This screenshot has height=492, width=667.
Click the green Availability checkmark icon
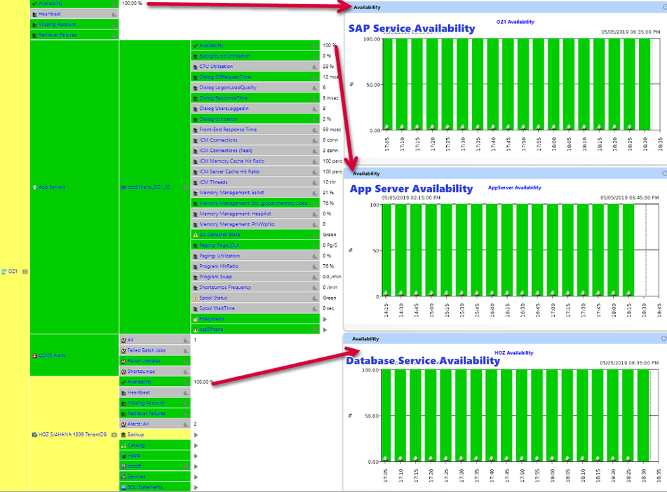196,45
